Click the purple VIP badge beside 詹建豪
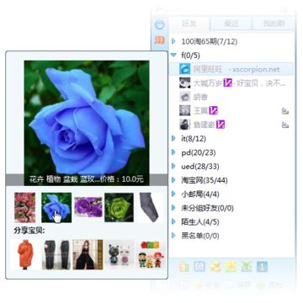This screenshot has height=303, width=303. [x=221, y=125]
